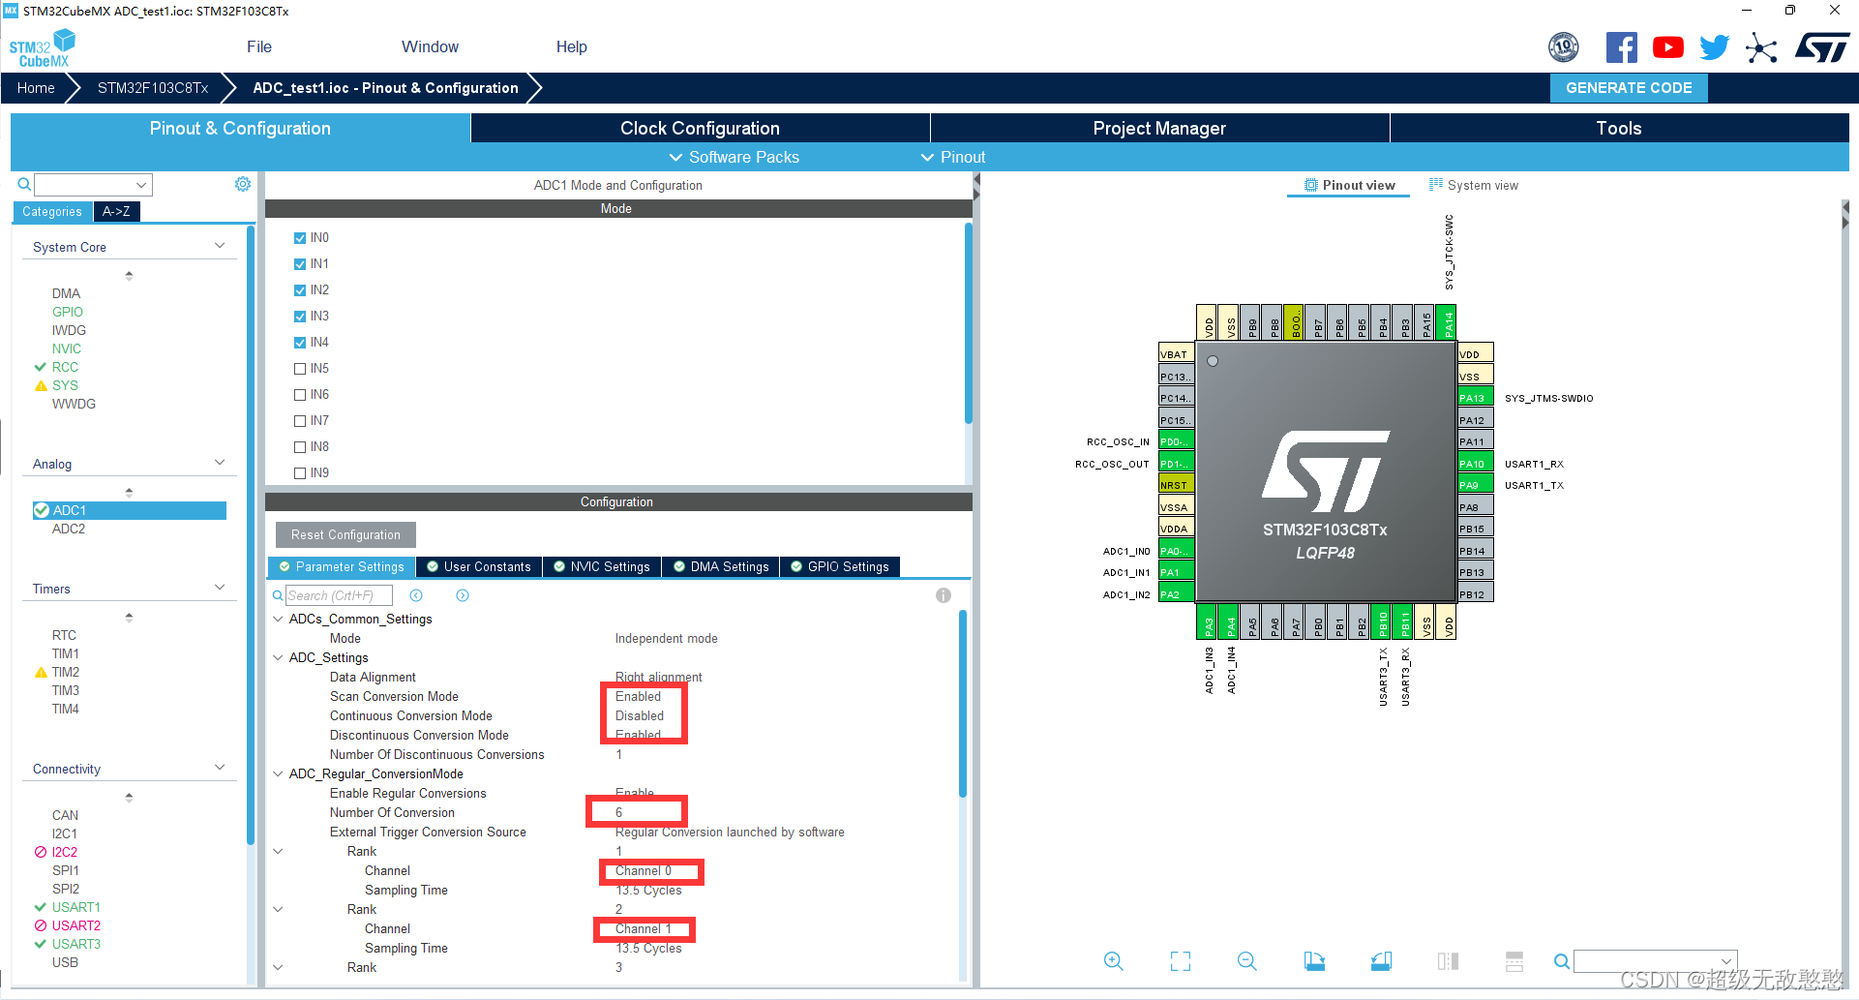Screen dimensions: 1859x1000
Task: Click the Mode panel vertical scrollbar
Action: click(968, 323)
